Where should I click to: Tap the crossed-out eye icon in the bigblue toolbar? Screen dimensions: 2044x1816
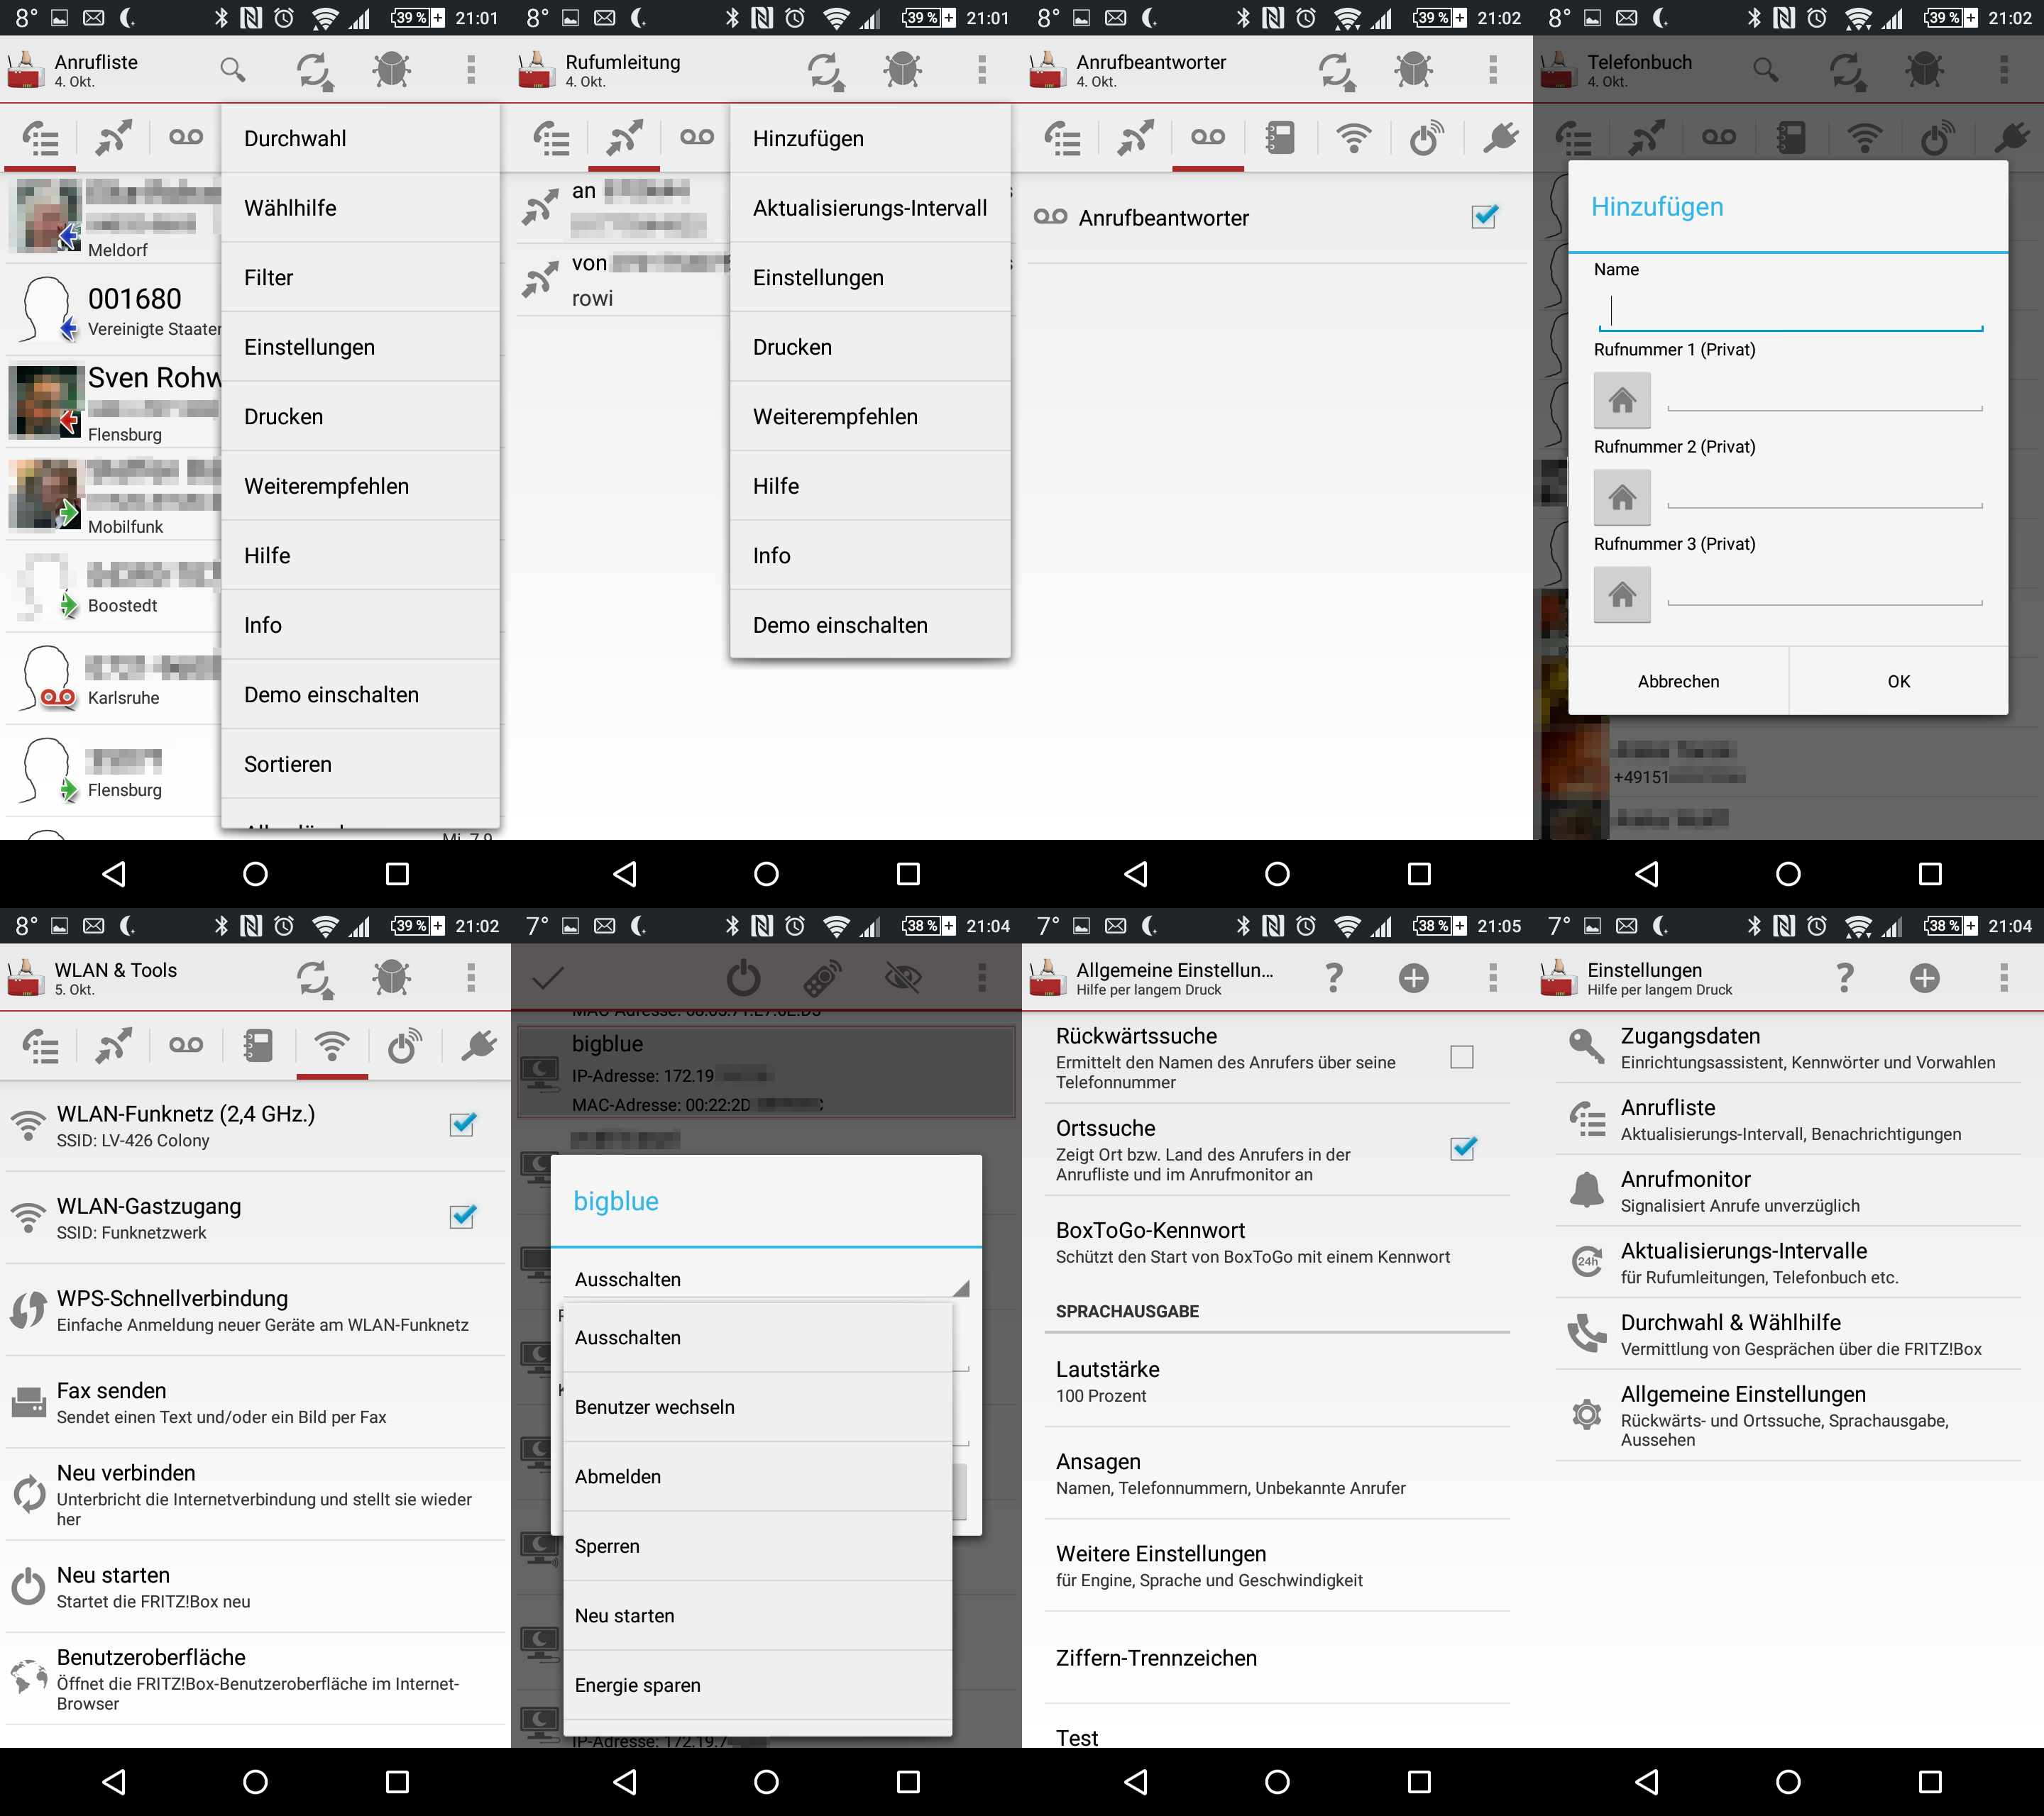[x=903, y=978]
